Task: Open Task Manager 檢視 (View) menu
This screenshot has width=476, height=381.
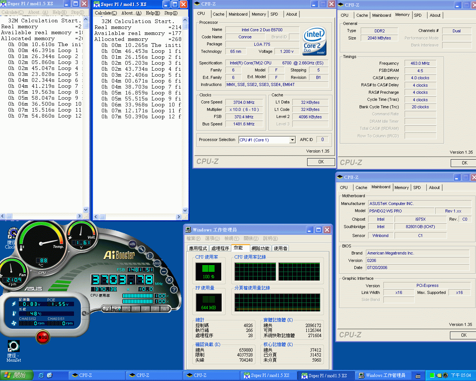Action: pos(232,238)
